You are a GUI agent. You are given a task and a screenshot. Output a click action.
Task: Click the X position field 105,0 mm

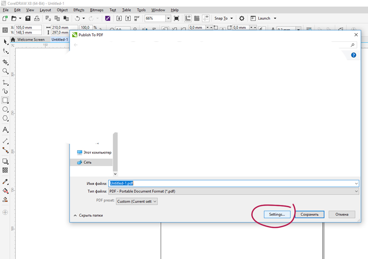[28, 28]
